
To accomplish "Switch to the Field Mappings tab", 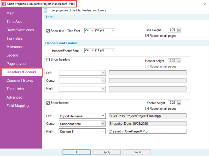I will [x=18, y=106].
